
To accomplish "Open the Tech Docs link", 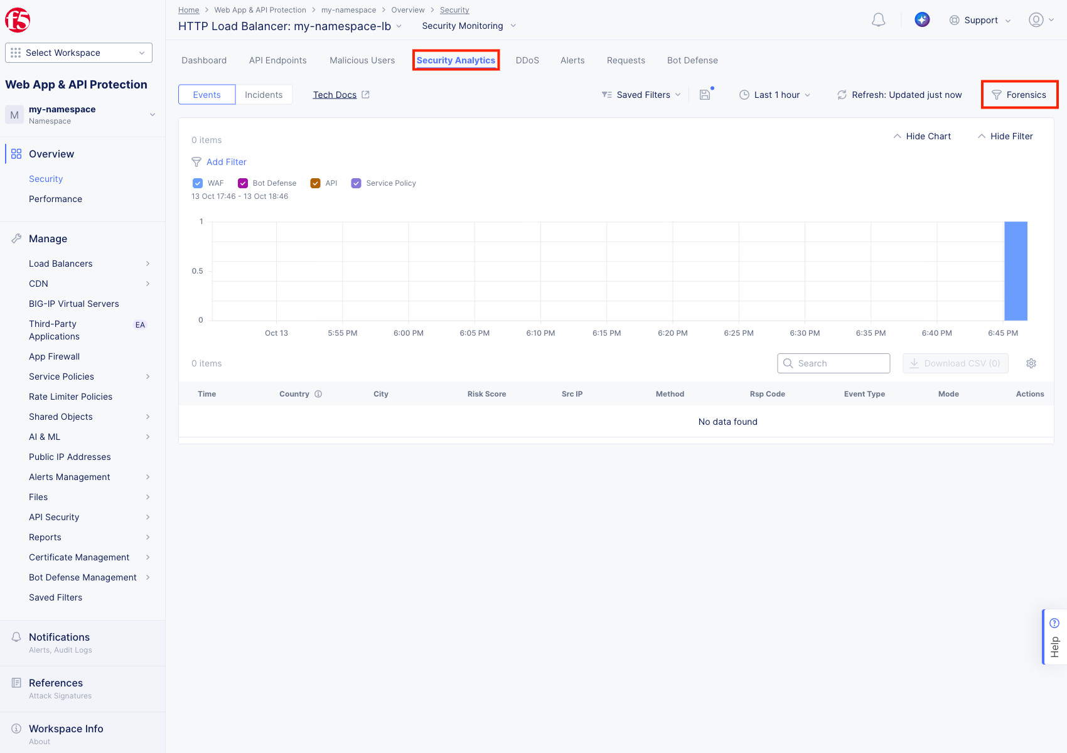I will pos(335,95).
